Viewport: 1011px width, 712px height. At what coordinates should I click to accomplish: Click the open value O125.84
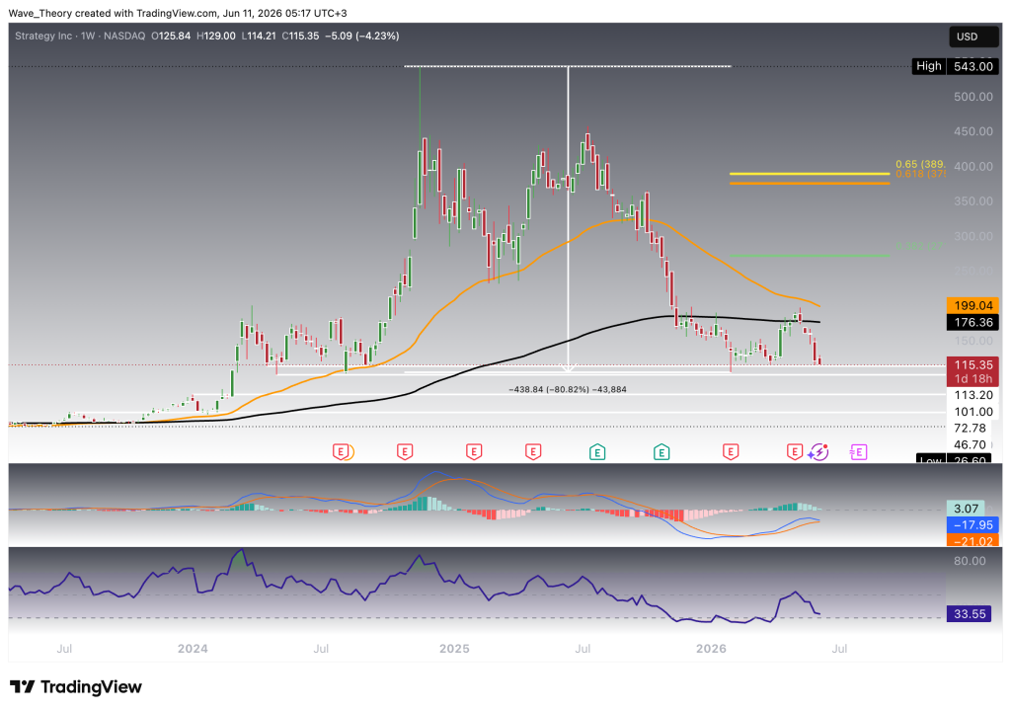click(x=171, y=37)
